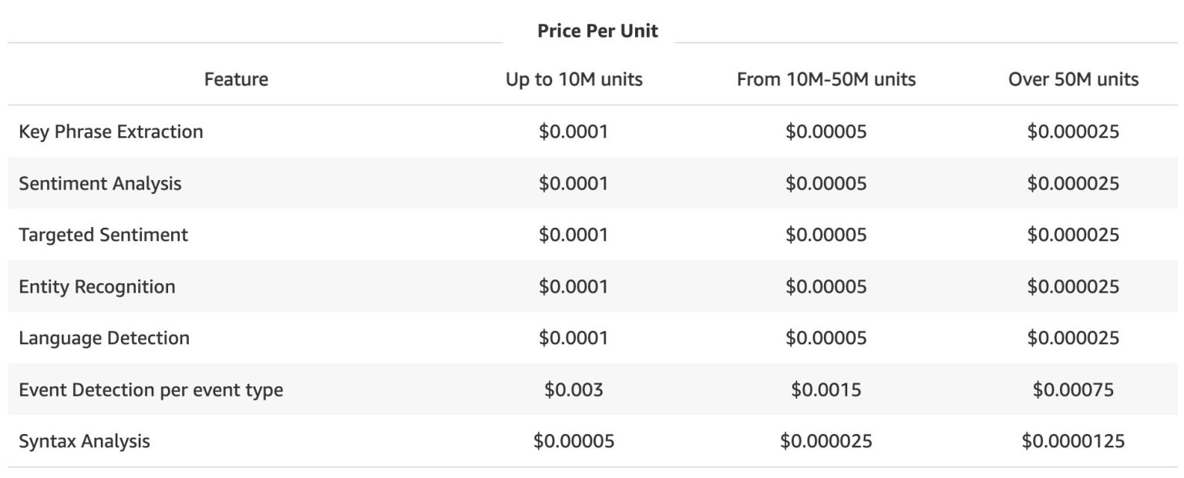Select the Key Phrase Extraction row label

click(111, 132)
